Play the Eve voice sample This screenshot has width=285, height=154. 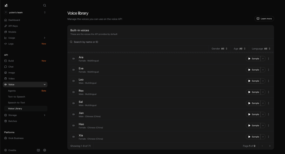coord(253,70)
